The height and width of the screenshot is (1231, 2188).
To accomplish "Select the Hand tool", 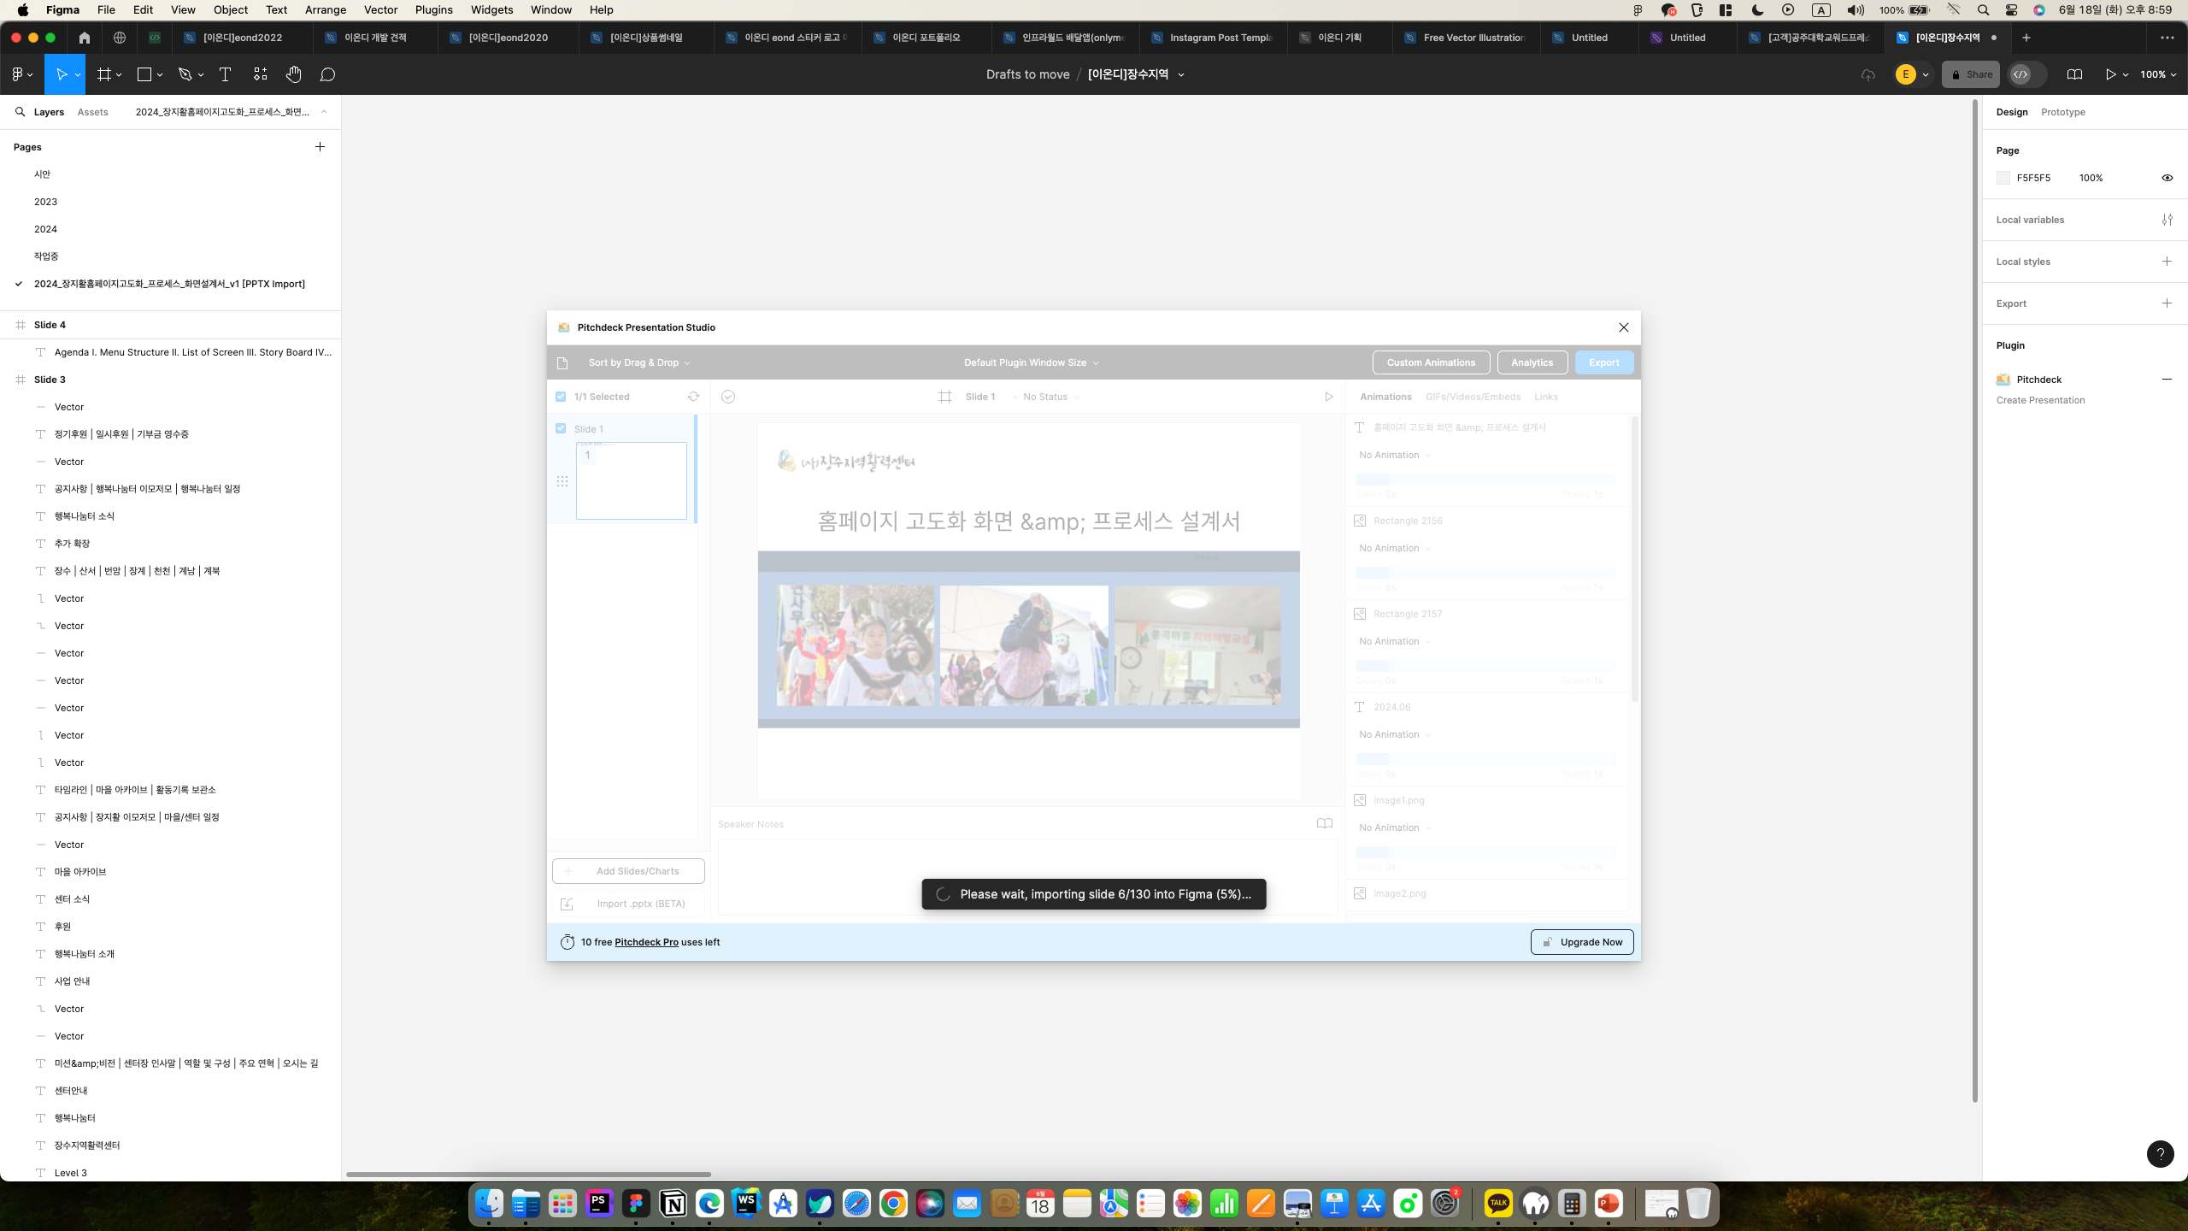I will (293, 74).
